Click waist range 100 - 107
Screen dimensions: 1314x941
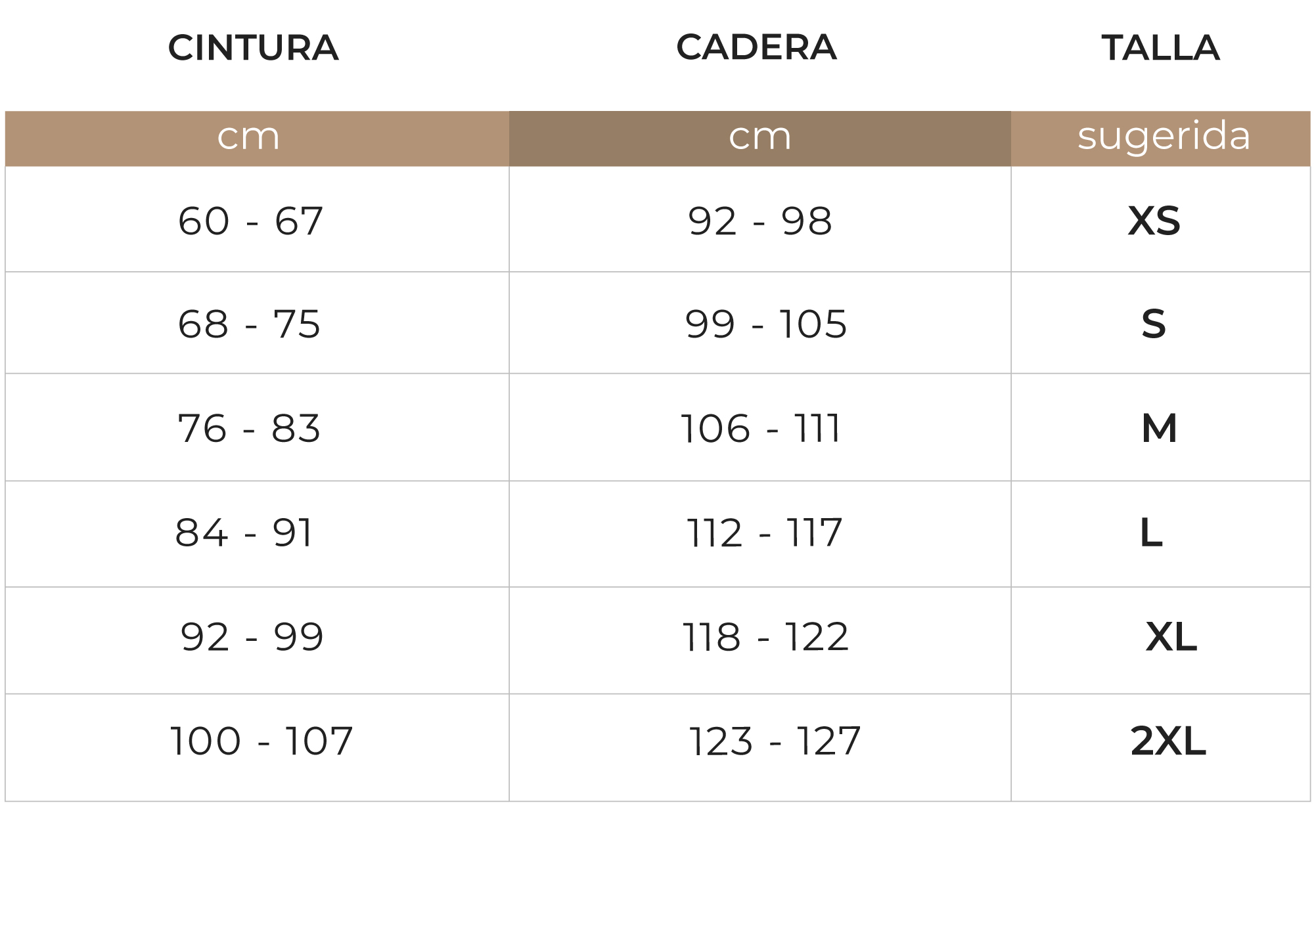click(261, 742)
